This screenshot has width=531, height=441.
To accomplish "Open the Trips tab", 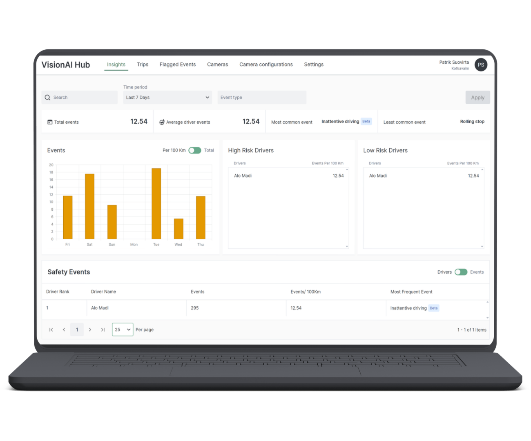I will [x=143, y=65].
